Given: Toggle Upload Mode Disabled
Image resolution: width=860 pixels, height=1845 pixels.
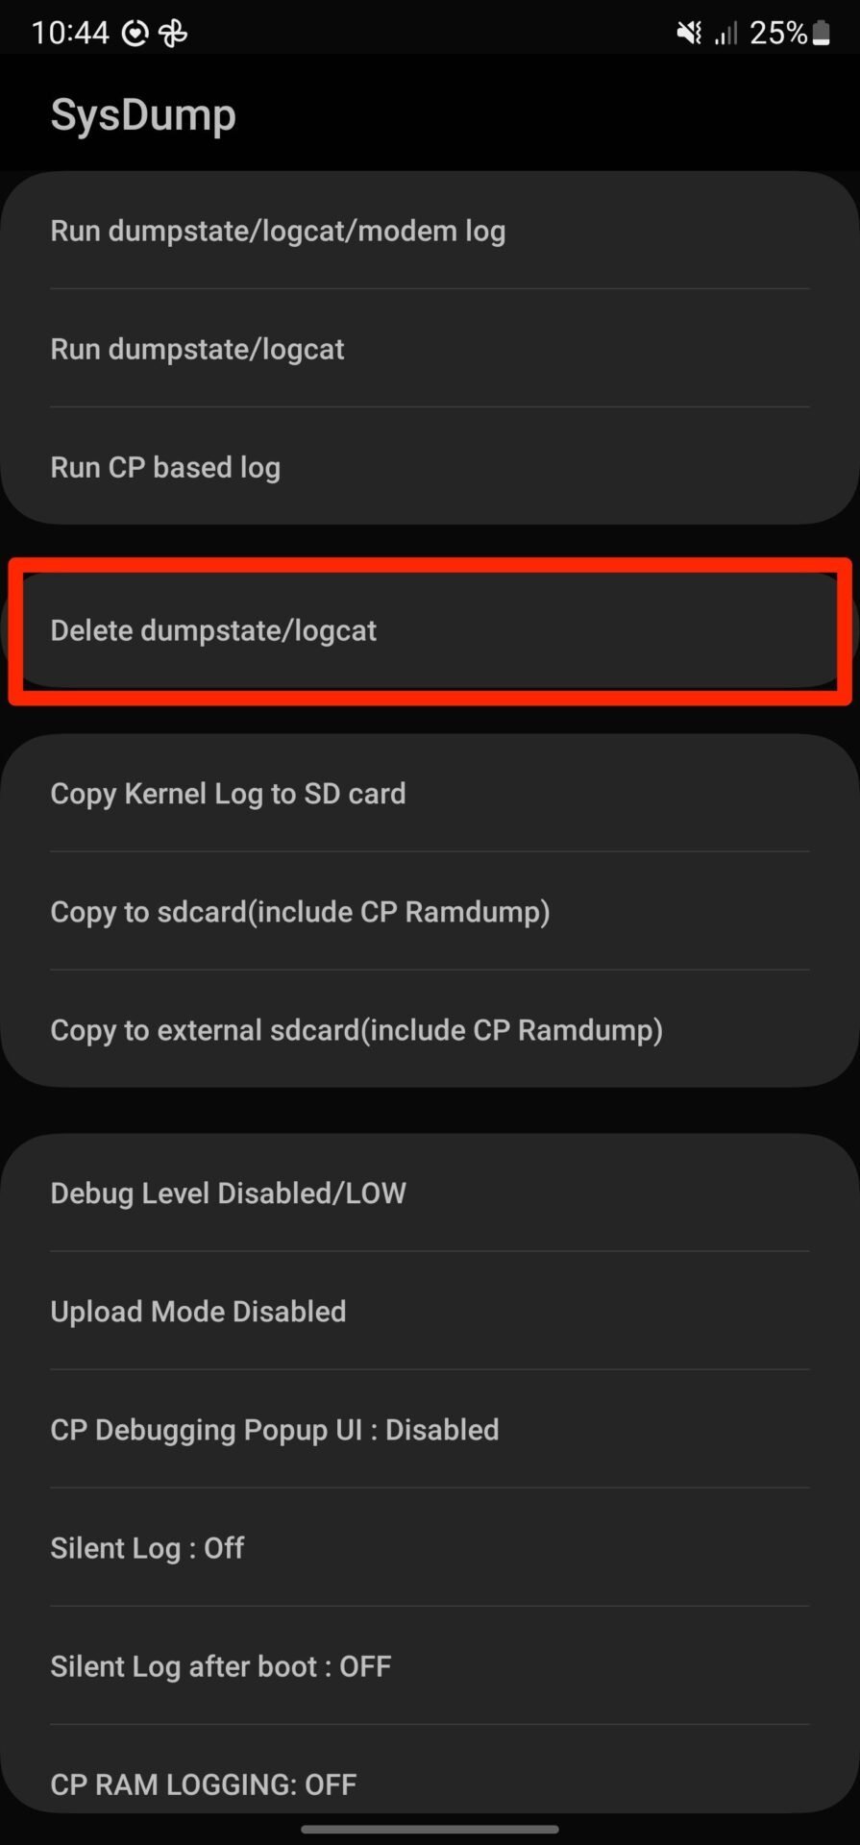Looking at the screenshot, I should pos(430,1312).
